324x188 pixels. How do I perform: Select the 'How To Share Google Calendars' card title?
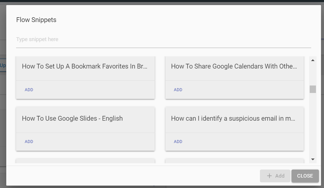(234, 66)
